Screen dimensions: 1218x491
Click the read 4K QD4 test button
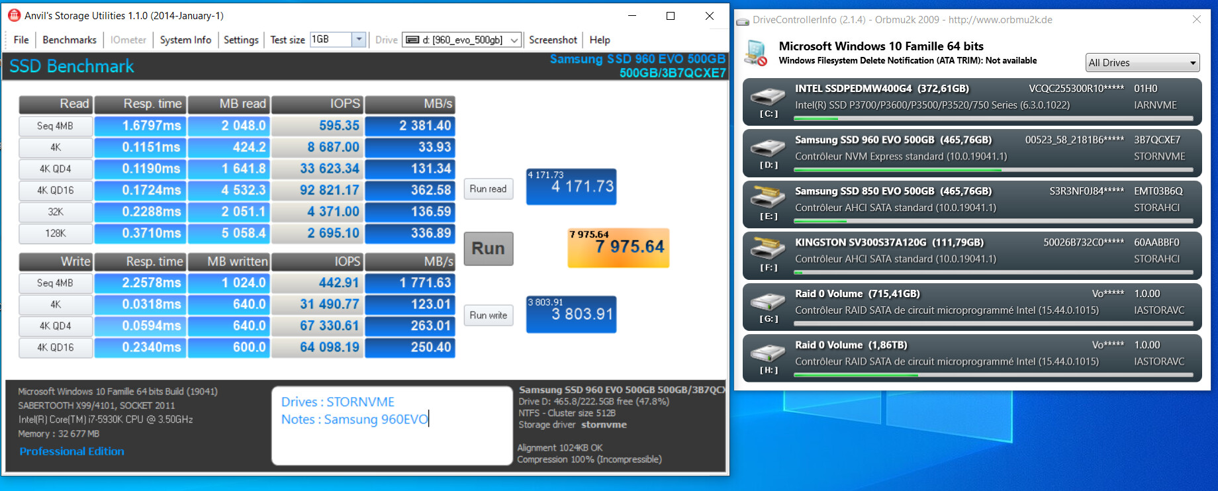click(56, 169)
